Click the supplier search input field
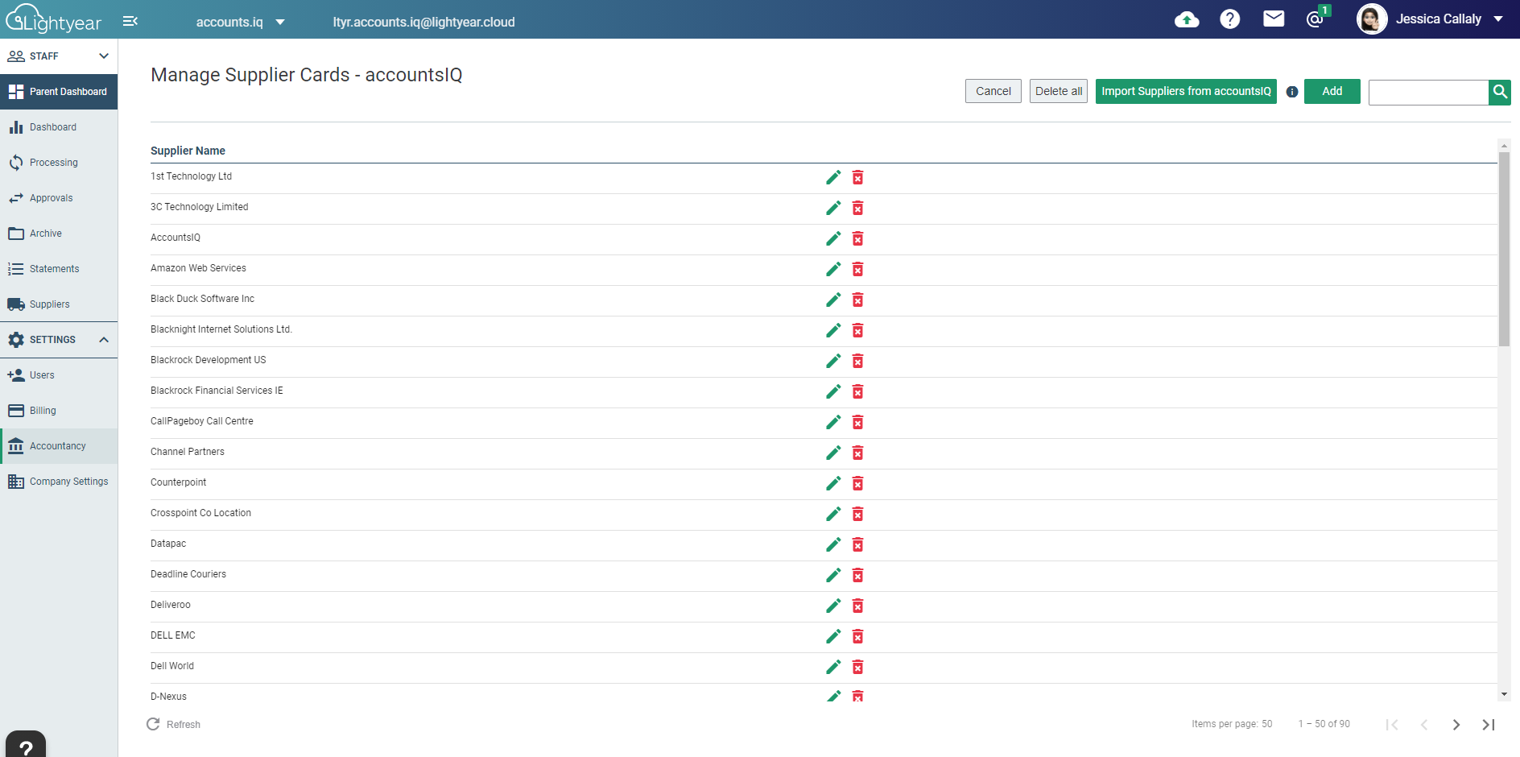The width and height of the screenshot is (1520, 757). click(x=1428, y=93)
